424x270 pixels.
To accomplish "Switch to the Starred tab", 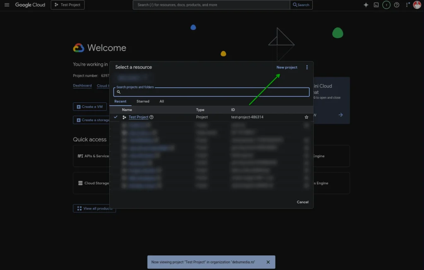I will click(x=143, y=101).
